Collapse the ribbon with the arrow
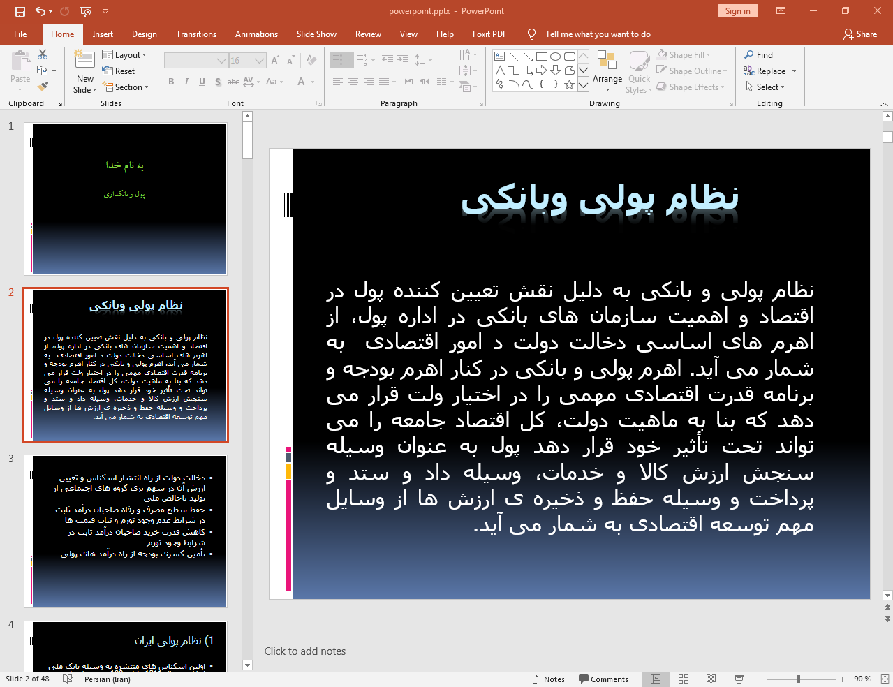Screen dimensions: 893x687 pos(884,104)
